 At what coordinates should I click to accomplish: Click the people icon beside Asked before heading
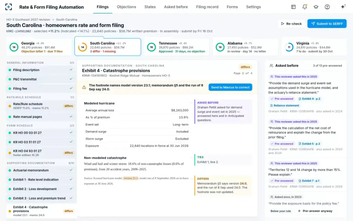(x=271, y=66)
